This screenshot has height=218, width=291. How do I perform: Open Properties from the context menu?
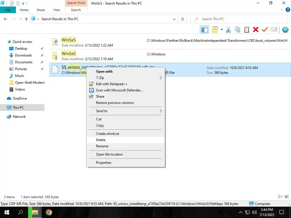pyautogui.click(x=126, y=163)
